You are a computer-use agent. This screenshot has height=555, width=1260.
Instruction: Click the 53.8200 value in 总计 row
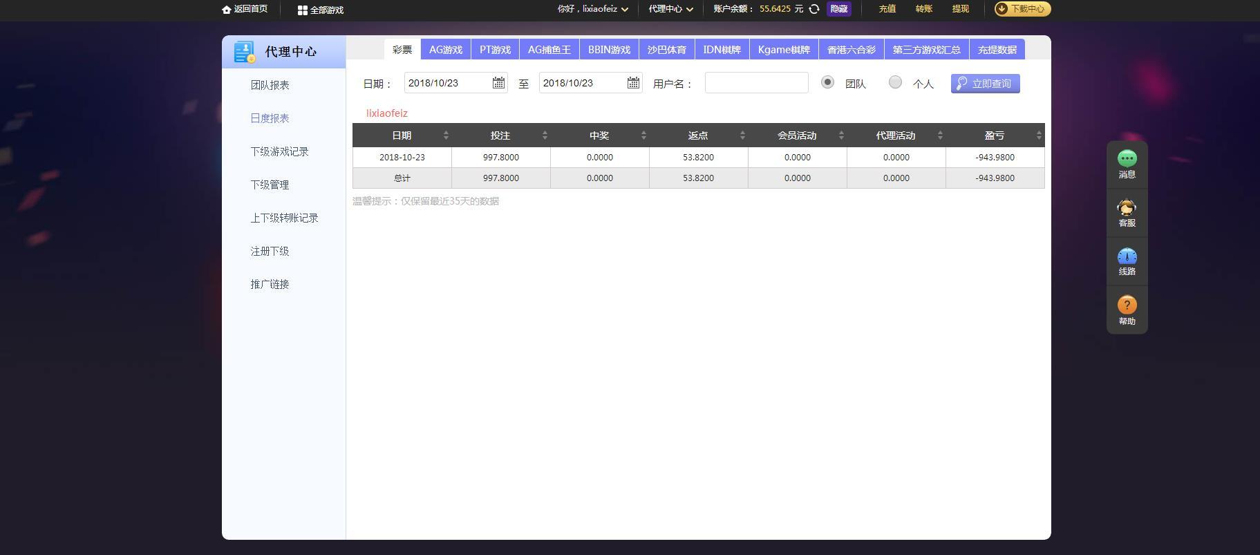(699, 178)
